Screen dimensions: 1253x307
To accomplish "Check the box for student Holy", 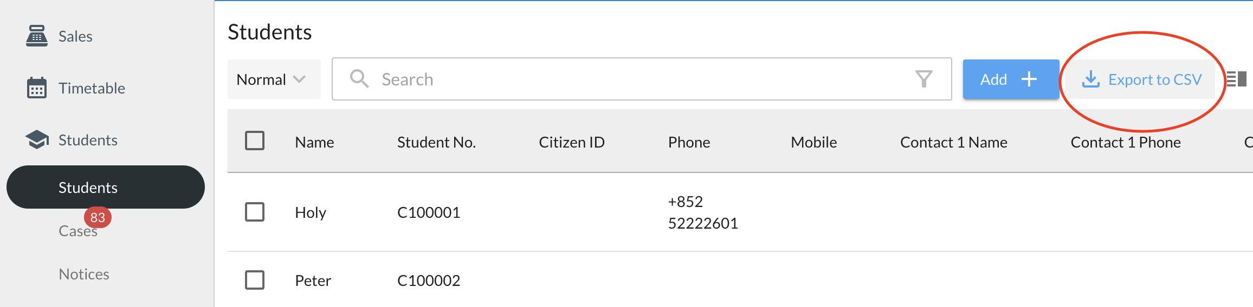I will [255, 212].
